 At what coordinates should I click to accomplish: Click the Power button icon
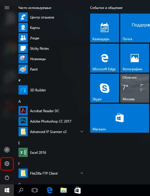[x=7, y=177]
